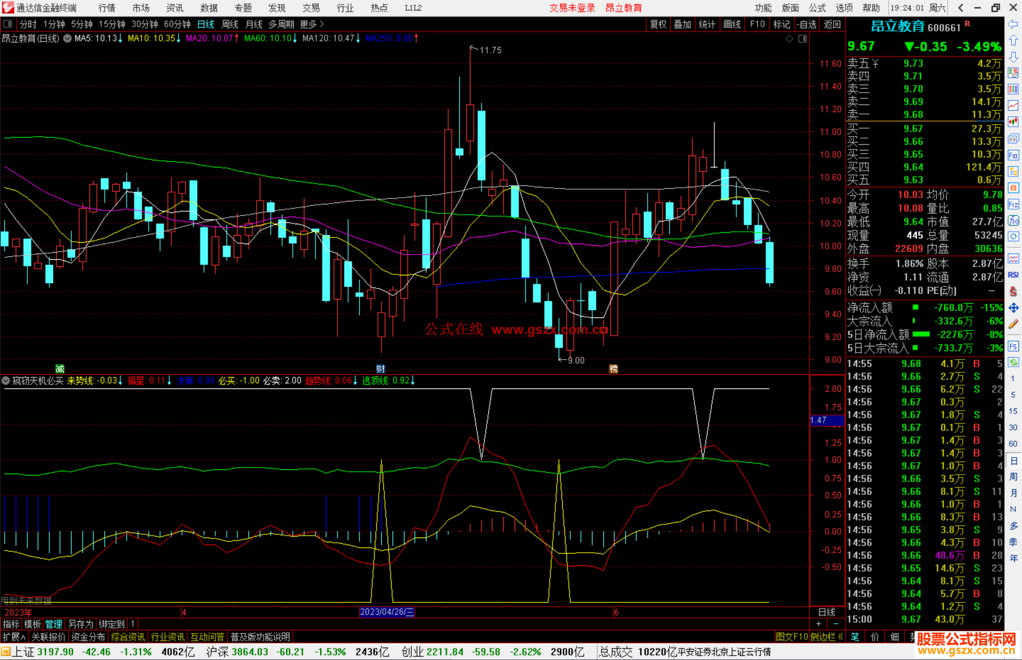Expand the 更多 period options chevron
1022x660 pixels.
[x=322, y=24]
